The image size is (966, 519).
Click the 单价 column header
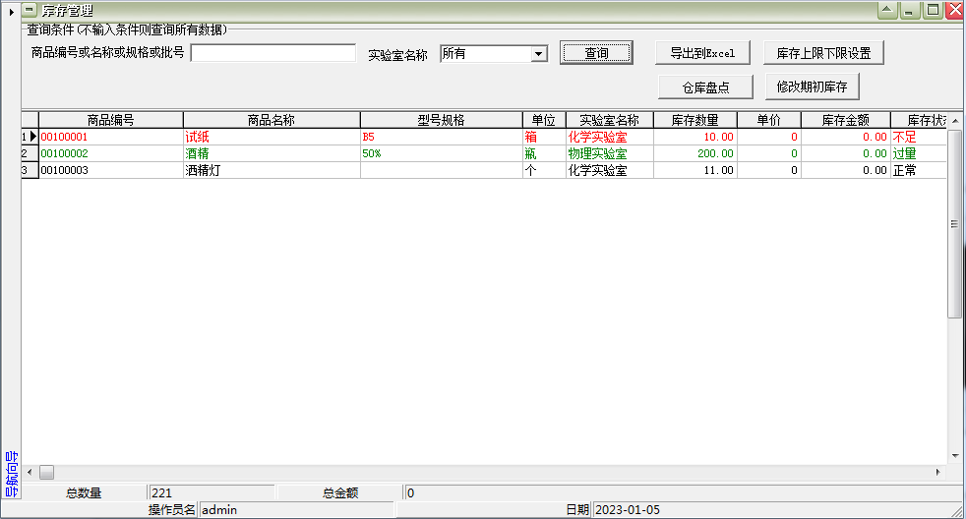click(x=769, y=120)
